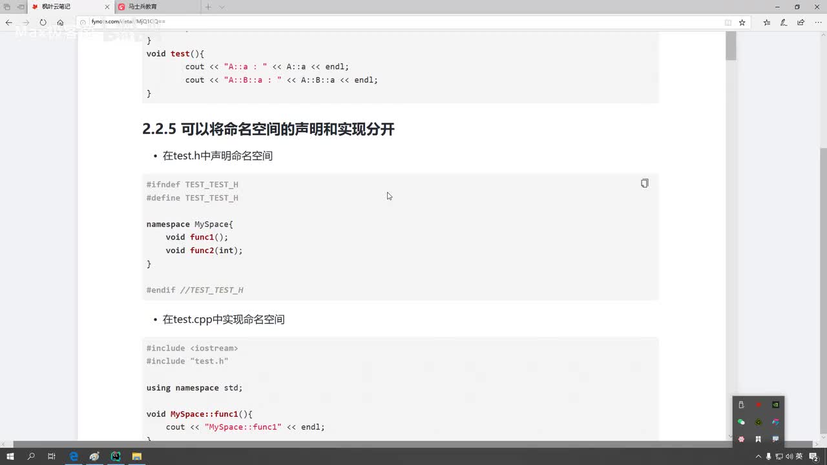The image size is (827, 465).
Task: Switch the 英 input method indicator
Action: point(799,457)
